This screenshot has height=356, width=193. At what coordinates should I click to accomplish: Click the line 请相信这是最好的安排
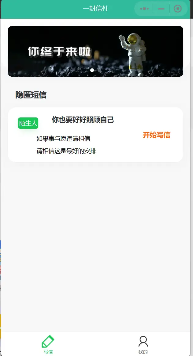pos(66,151)
